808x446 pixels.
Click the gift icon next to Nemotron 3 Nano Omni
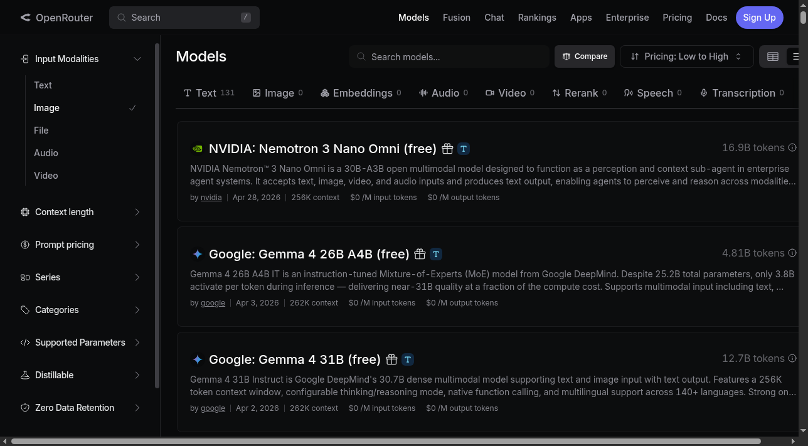click(x=447, y=149)
